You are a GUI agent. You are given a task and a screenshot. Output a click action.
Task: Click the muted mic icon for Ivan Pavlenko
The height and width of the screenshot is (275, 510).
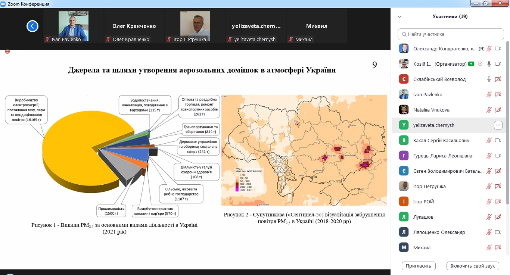coord(489,94)
